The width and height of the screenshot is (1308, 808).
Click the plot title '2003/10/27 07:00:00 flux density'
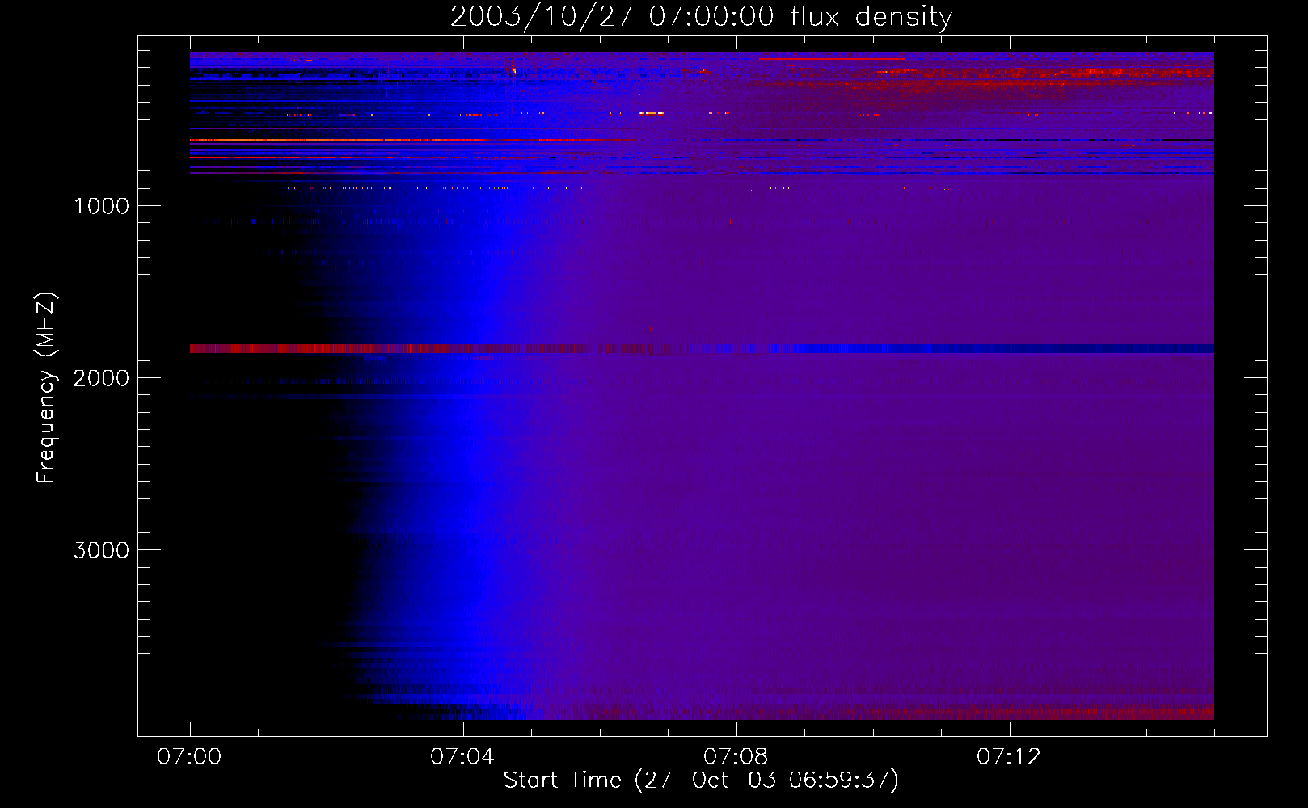[x=701, y=16]
